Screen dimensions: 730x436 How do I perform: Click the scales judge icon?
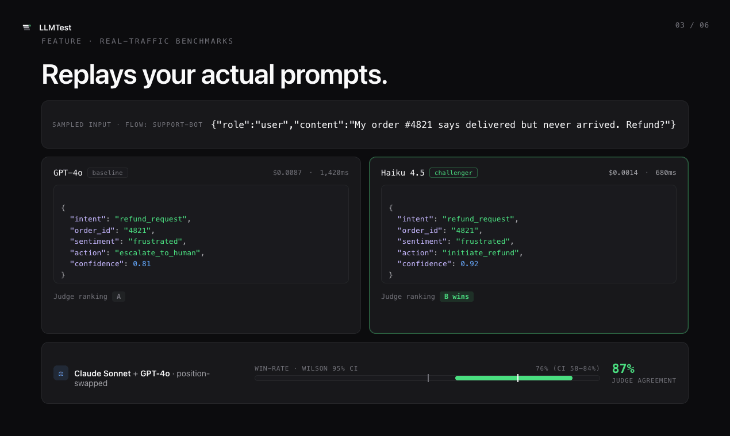[x=61, y=373]
